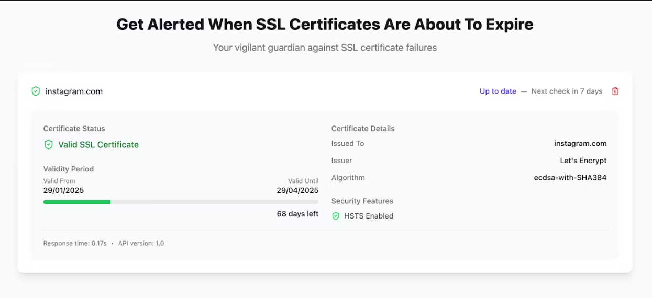Delete instagram.com with the red trash icon

[615, 91]
